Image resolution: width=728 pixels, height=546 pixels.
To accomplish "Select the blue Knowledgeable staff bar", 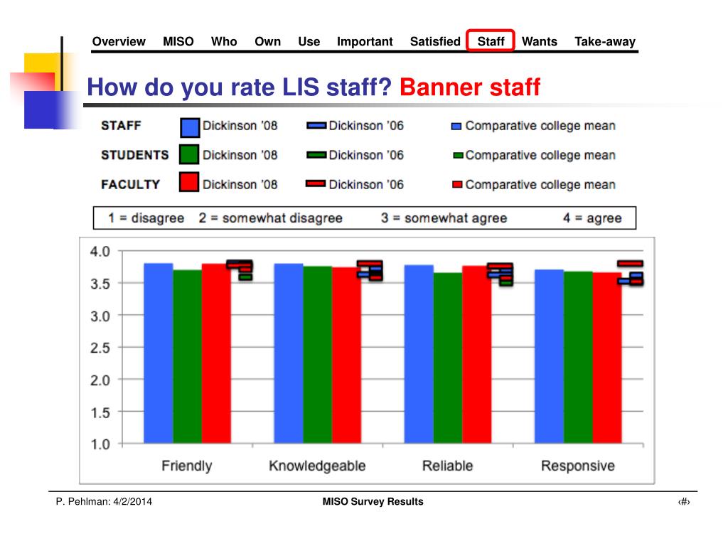I will pos(289,353).
